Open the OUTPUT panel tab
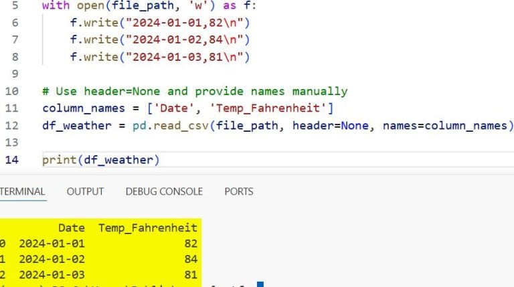 (x=85, y=191)
